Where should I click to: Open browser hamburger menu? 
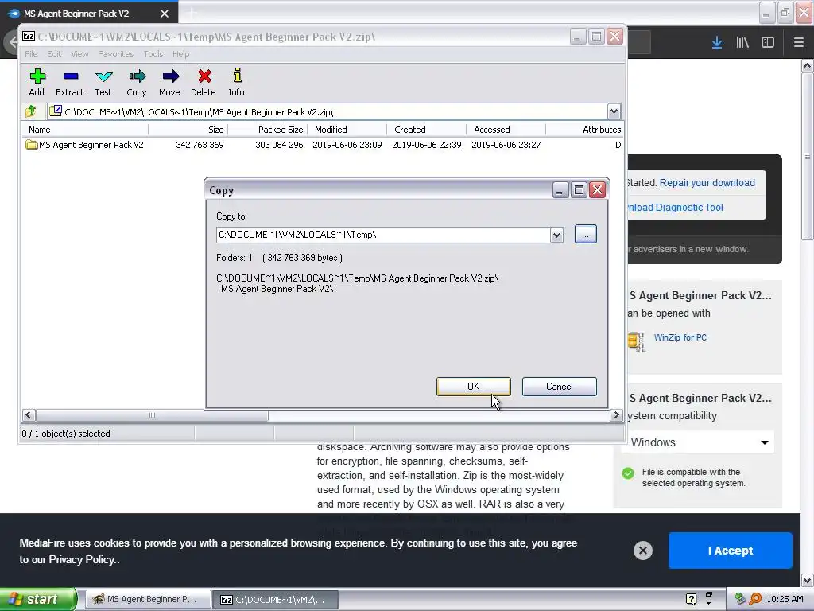(798, 43)
